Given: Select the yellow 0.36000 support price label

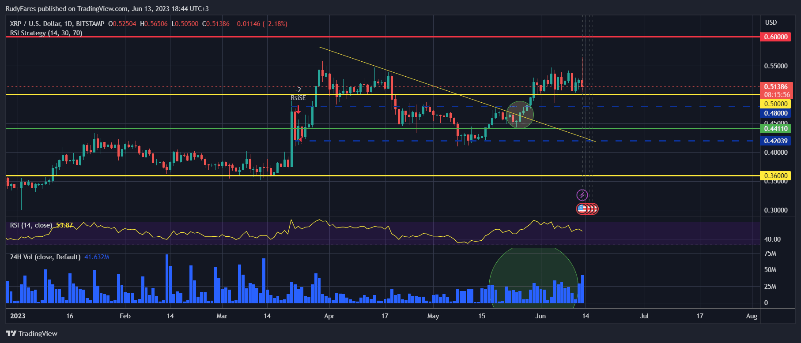Looking at the screenshot, I should coord(775,175).
